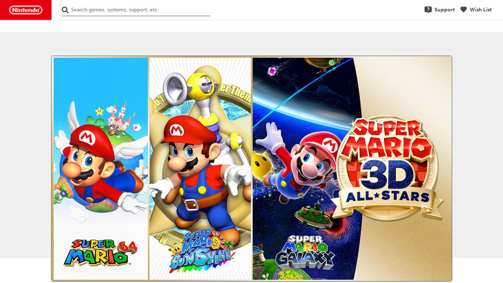Click the Support question-mark icon
Image resolution: width=503 pixels, height=283 pixels.
point(428,10)
